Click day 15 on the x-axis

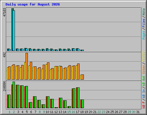(x=69, y=112)
